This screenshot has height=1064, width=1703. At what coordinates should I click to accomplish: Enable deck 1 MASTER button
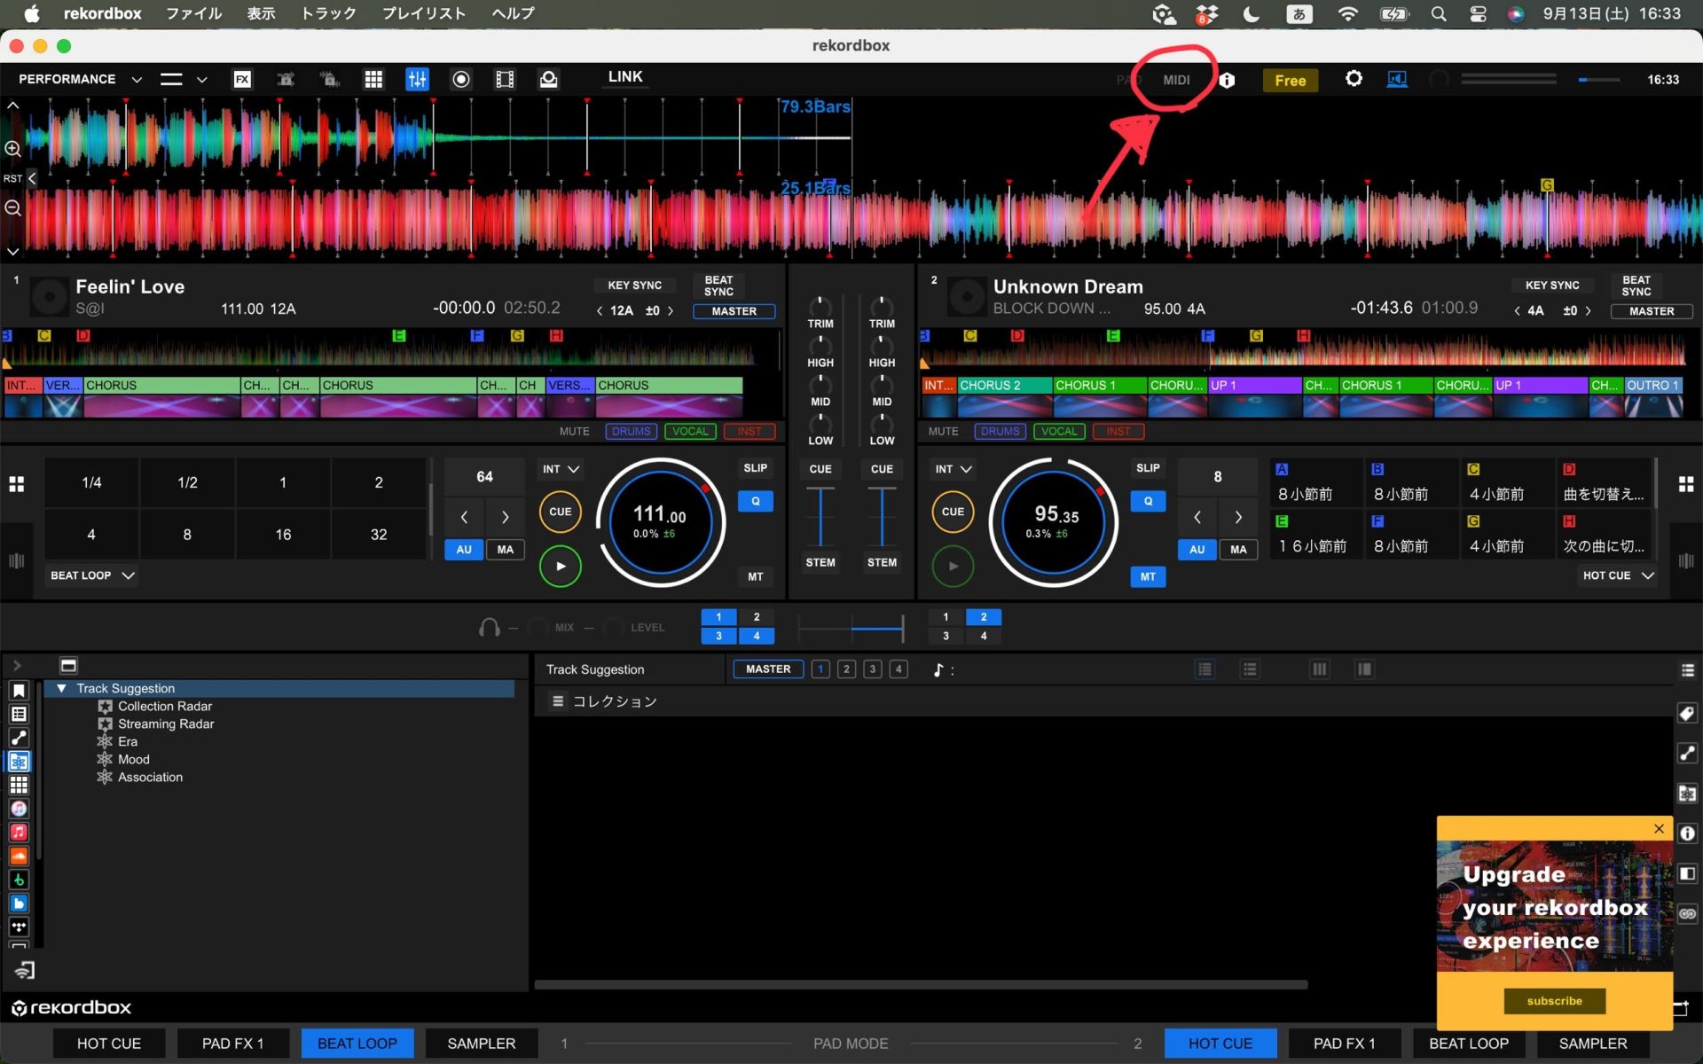[734, 311]
